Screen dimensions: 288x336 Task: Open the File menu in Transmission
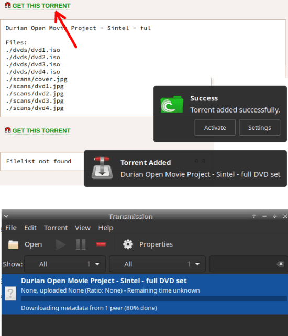pos(11,228)
